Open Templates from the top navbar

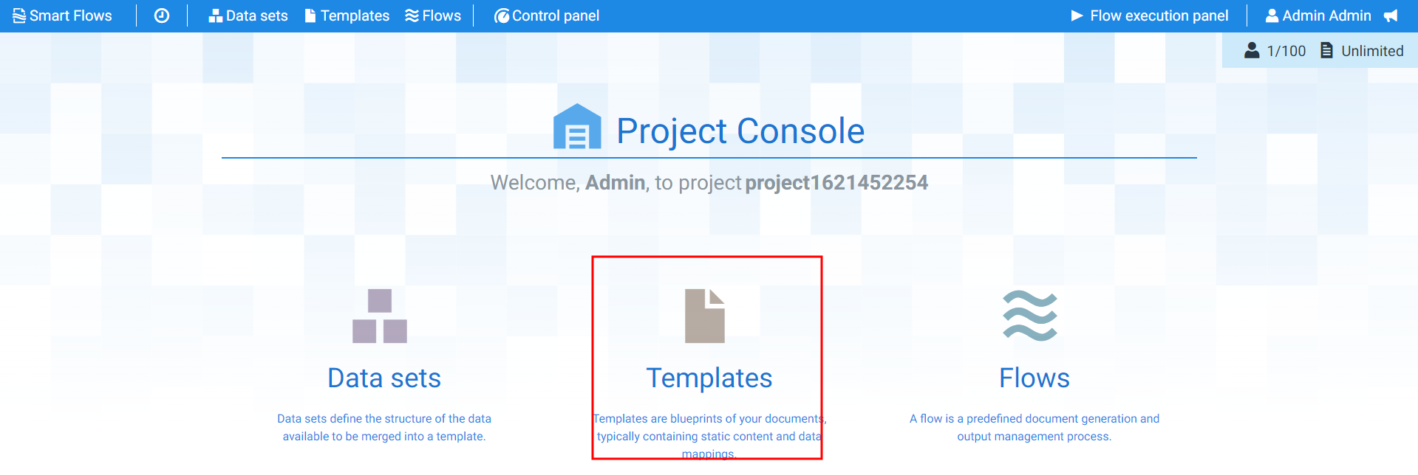tap(347, 15)
